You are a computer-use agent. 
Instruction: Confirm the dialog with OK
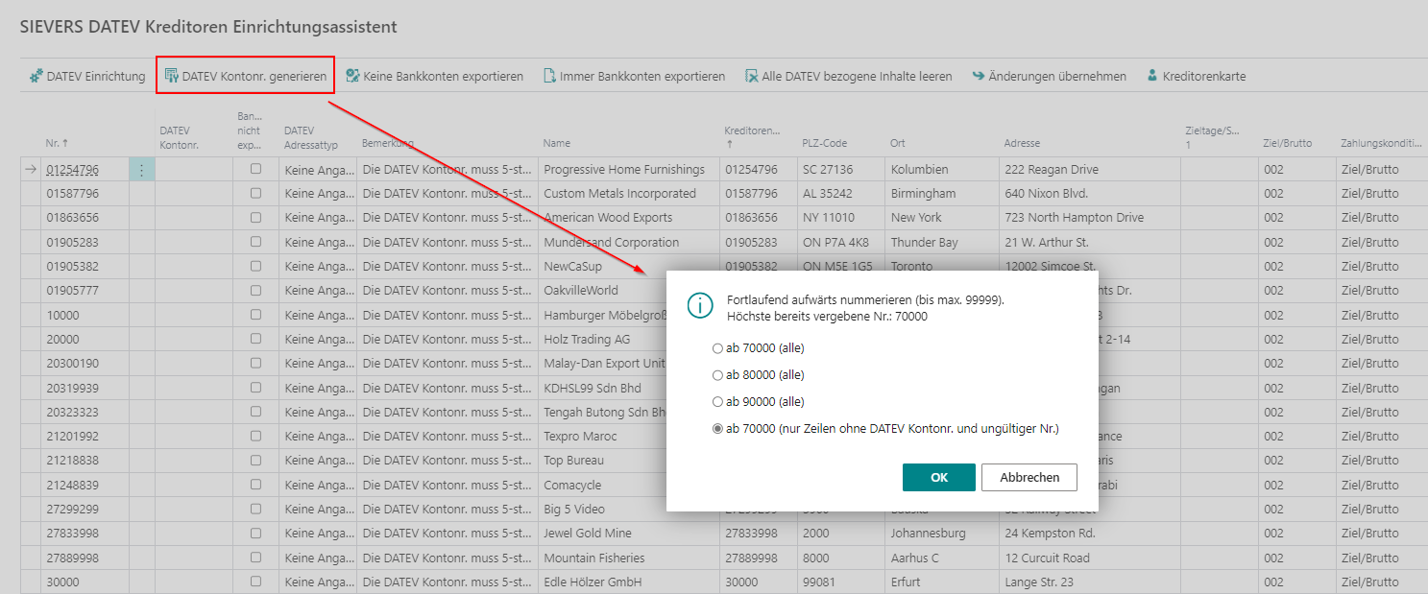pyautogui.click(x=938, y=477)
